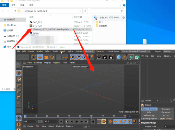Toggle X axis lock
This screenshot has width=175, height=130.
[x=73, y=57]
